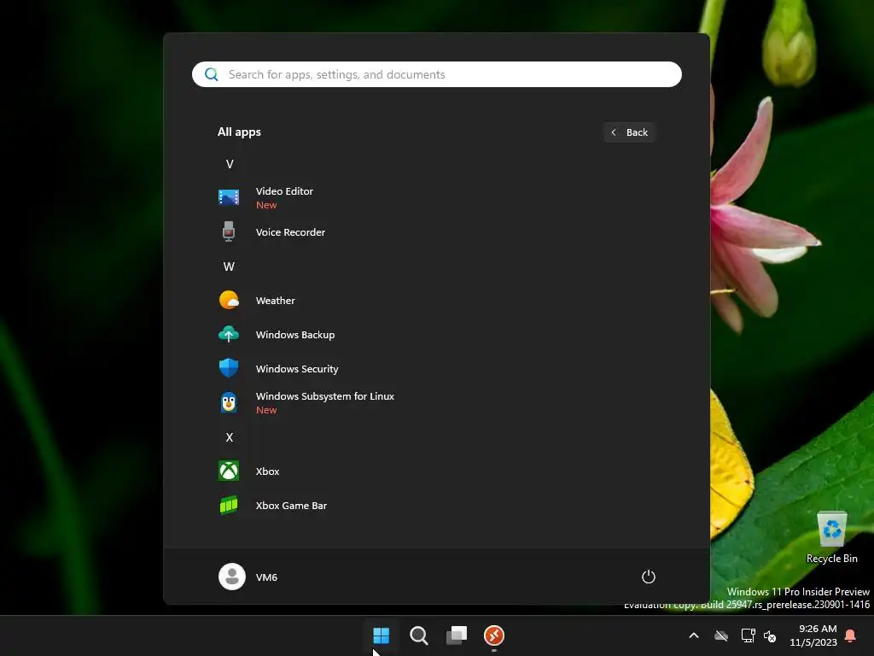Show hidden system tray icons
Viewport: 874px width, 656px height.
point(694,635)
